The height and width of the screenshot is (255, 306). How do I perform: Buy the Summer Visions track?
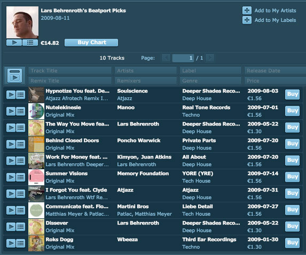292,177
